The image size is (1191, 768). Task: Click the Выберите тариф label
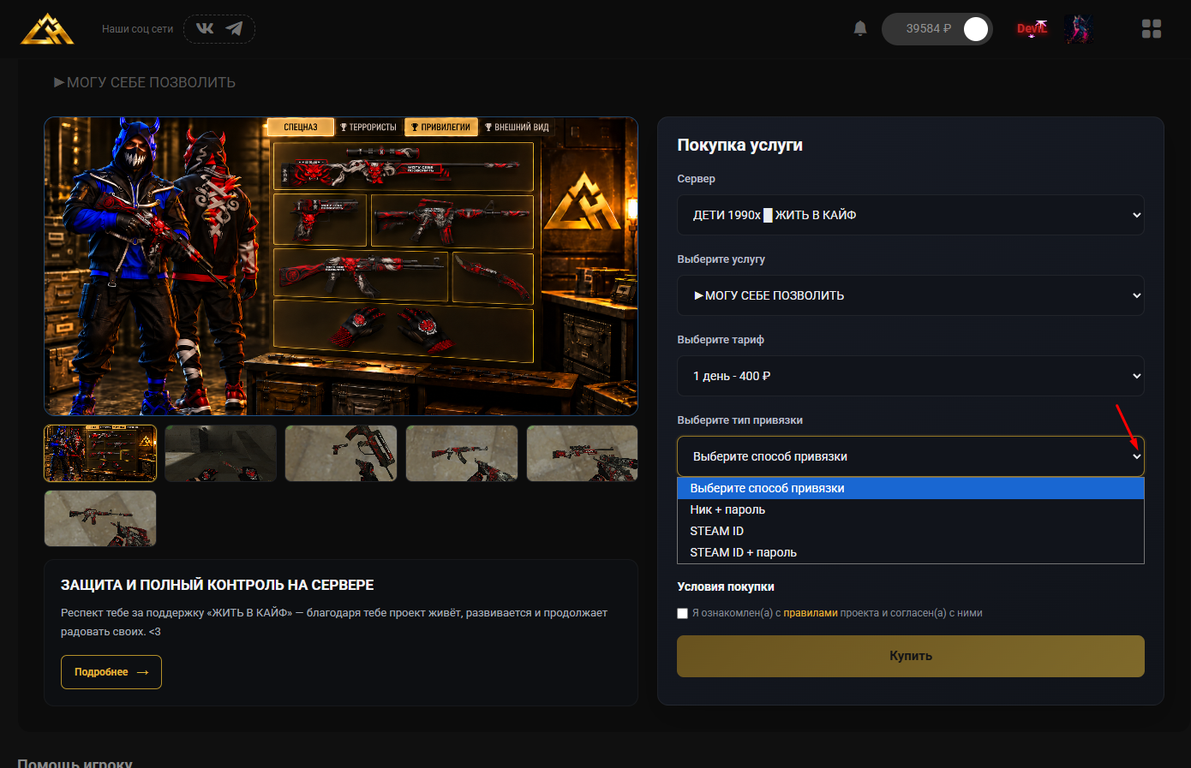click(x=721, y=340)
